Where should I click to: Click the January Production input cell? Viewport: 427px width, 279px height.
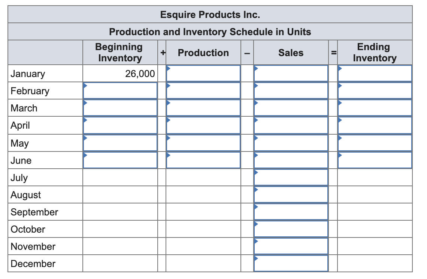pyautogui.click(x=203, y=74)
